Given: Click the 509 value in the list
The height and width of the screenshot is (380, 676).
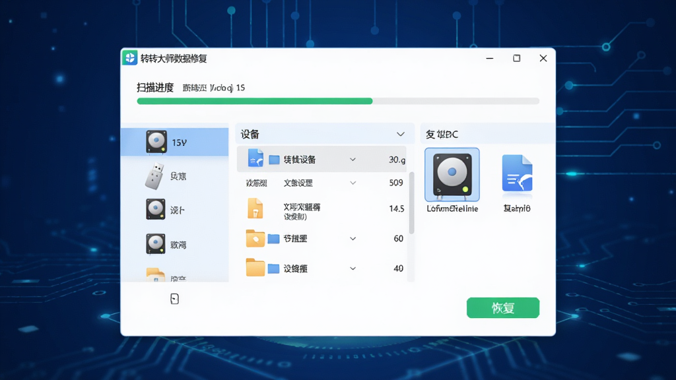Looking at the screenshot, I should [x=396, y=183].
